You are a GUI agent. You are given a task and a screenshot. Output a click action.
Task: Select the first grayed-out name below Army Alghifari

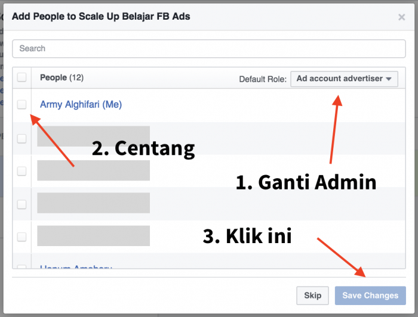coord(93,136)
